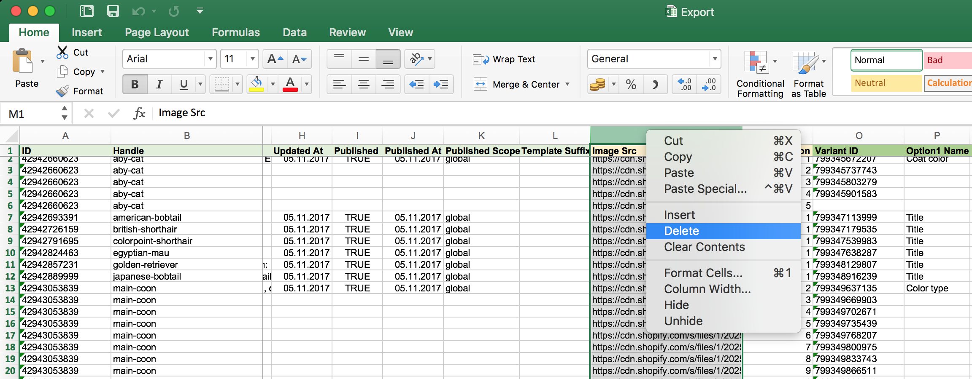Select Clear Contents from context menu
The image size is (972, 379).
tap(704, 247)
